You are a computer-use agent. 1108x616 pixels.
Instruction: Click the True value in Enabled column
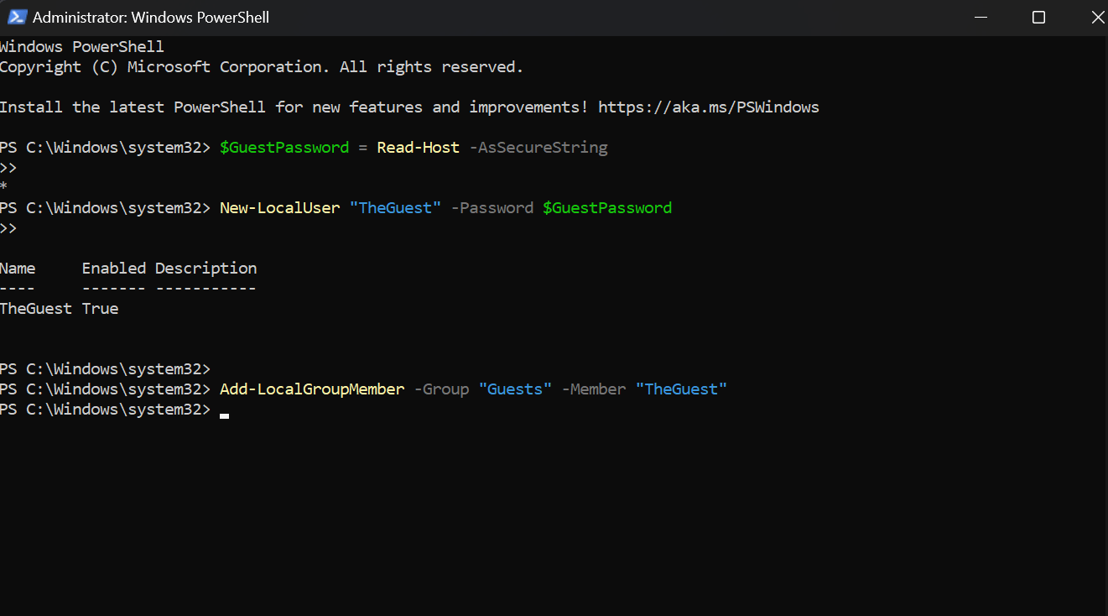click(x=100, y=308)
